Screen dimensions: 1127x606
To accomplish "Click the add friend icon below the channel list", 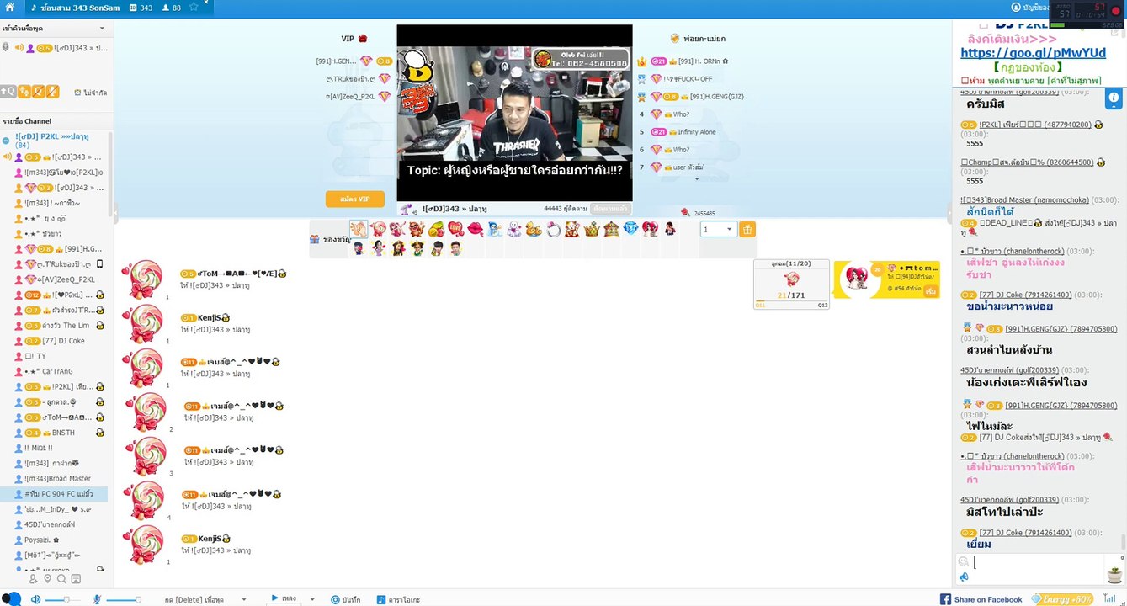I will (33, 579).
